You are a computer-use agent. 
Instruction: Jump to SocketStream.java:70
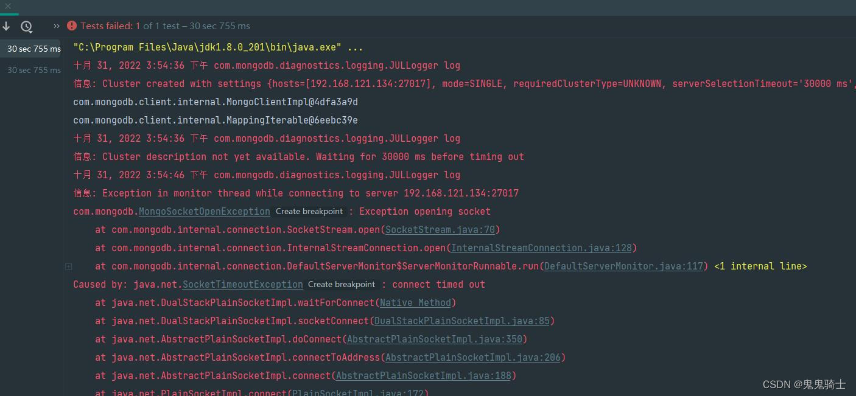(440, 230)
